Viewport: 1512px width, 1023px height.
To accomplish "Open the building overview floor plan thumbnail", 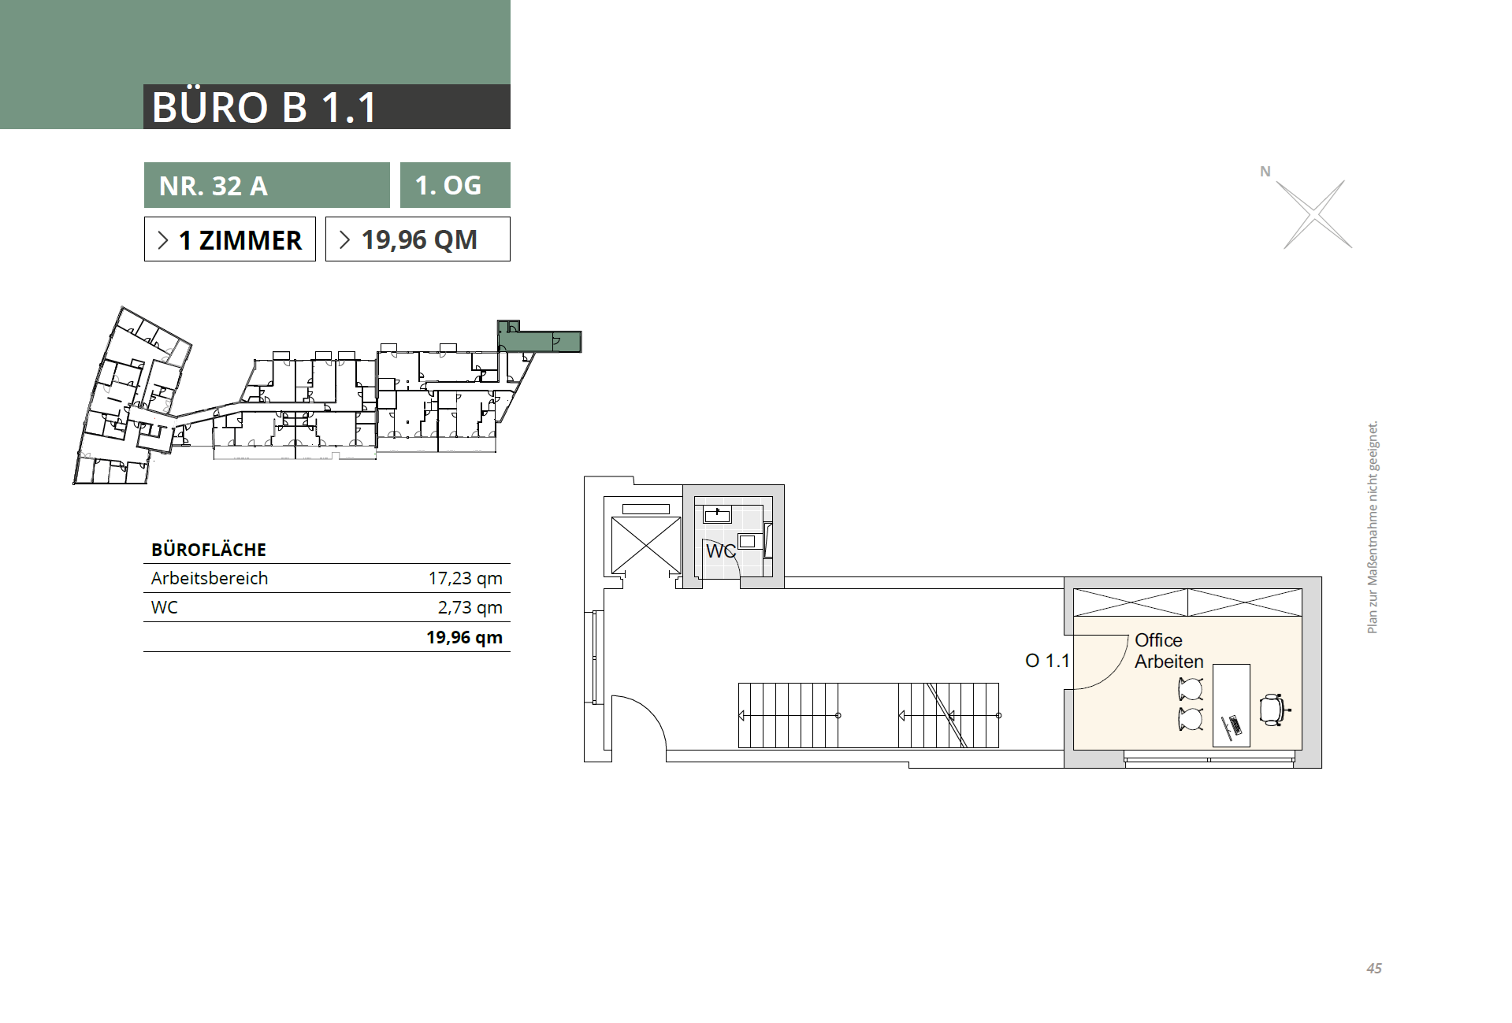I will point(327,394).
